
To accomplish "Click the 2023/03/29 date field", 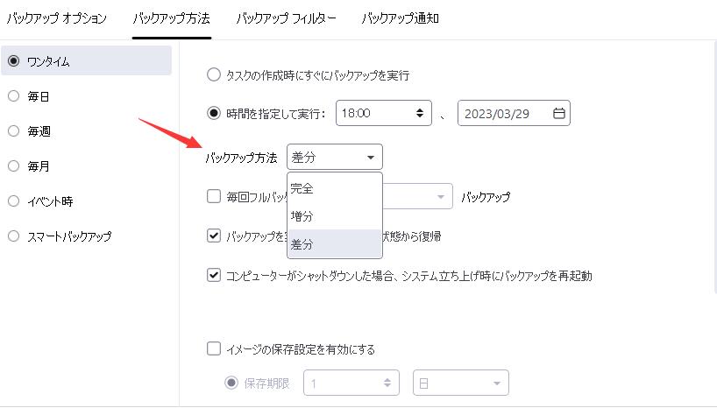I will (x=514, y=113).
